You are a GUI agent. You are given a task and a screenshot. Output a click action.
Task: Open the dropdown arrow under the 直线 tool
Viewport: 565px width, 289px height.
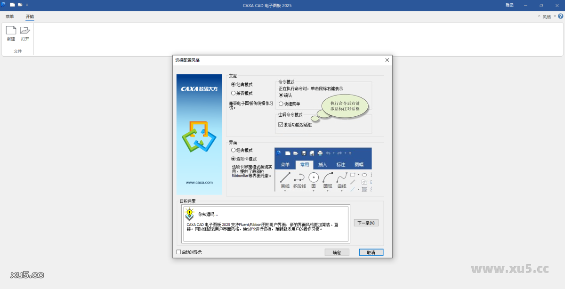tap(285, 191)
